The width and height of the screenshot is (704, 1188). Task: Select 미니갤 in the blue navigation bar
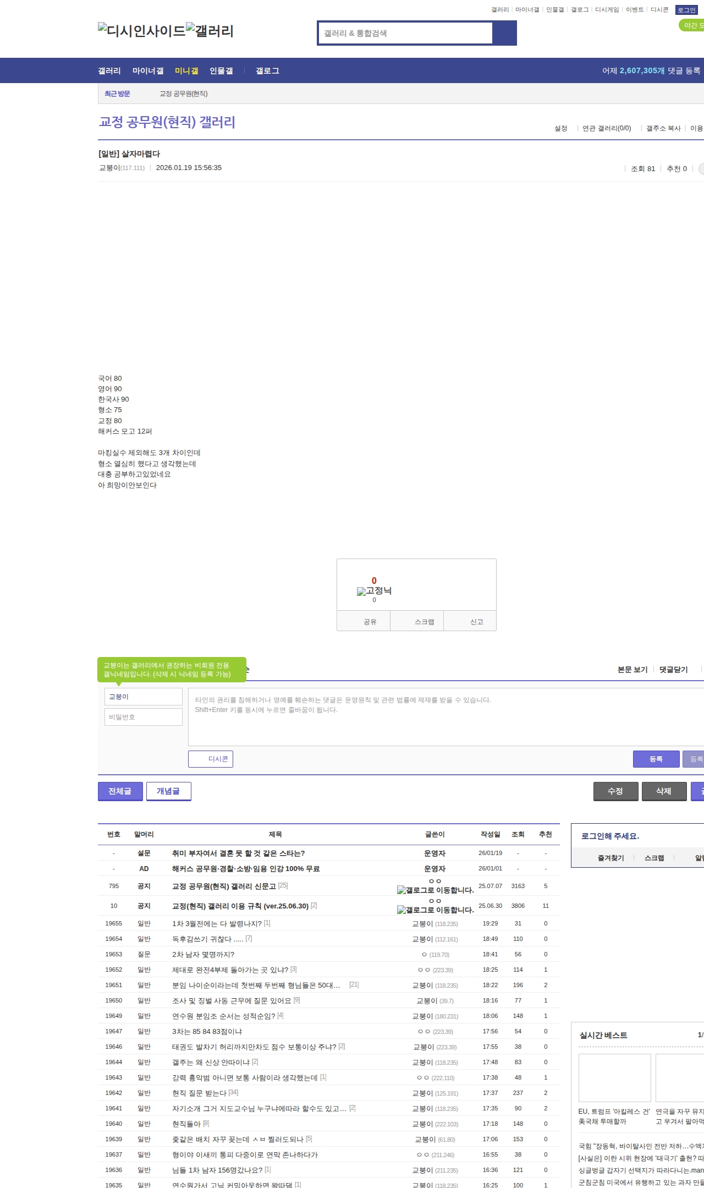[x=186, y=71]
